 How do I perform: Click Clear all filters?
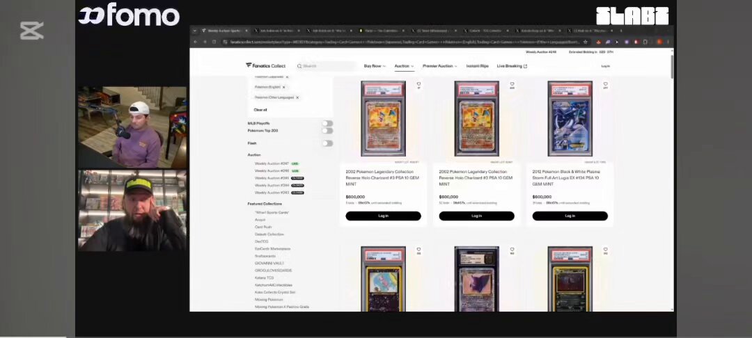tap(260, 110)
